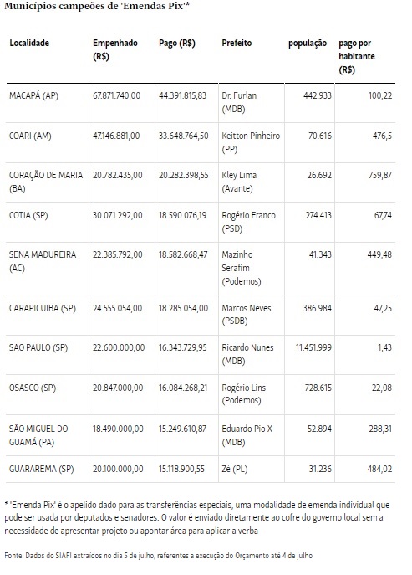Click the Localidade column header
The image size is (412, 575).
click(x=29, y=43)
